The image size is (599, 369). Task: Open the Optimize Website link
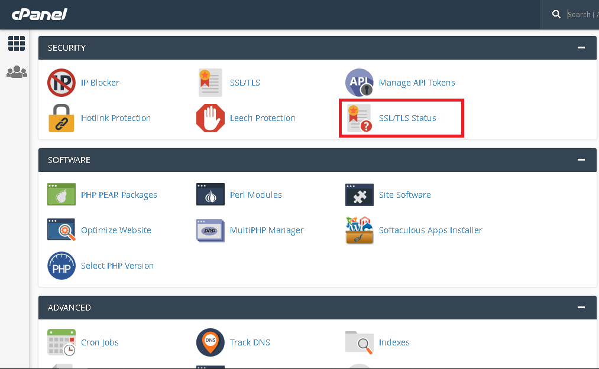click(116, 230)
